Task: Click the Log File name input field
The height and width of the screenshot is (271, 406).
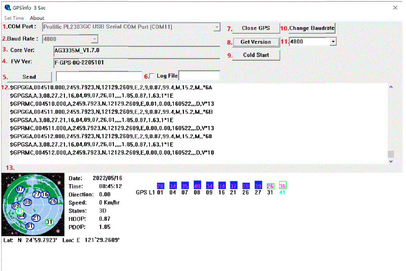Action: tap(199, 76)
